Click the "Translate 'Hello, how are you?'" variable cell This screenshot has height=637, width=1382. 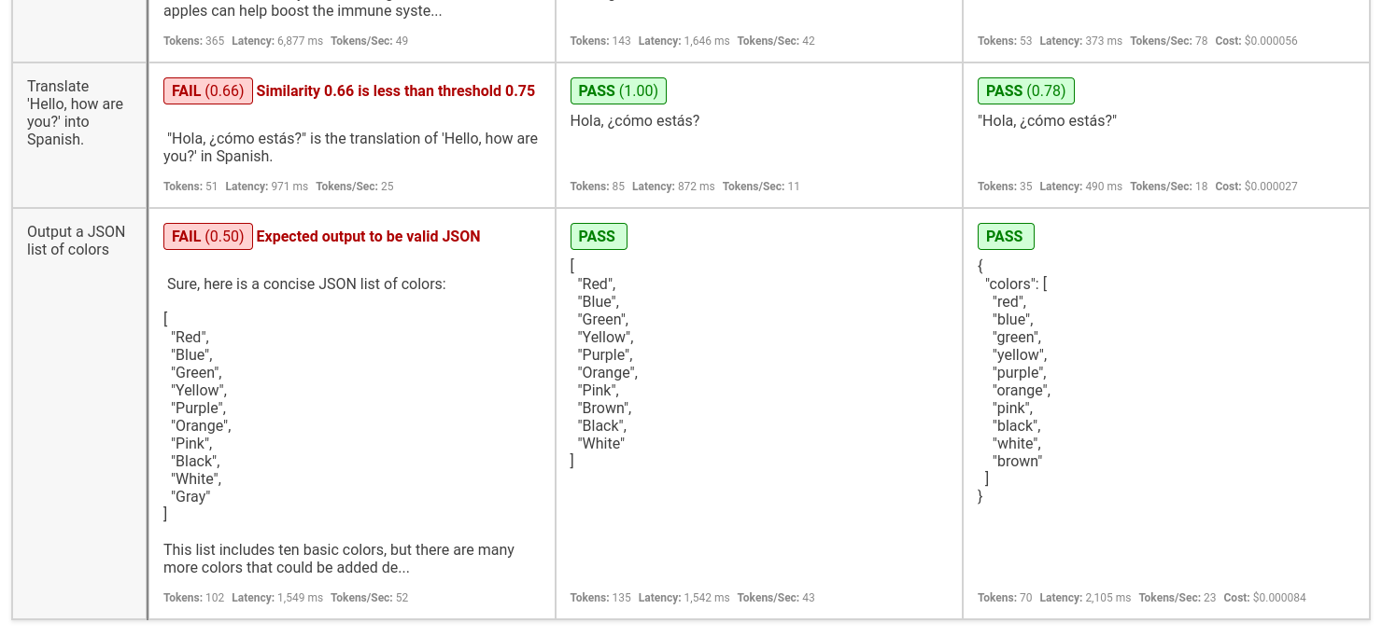[75, 113]
